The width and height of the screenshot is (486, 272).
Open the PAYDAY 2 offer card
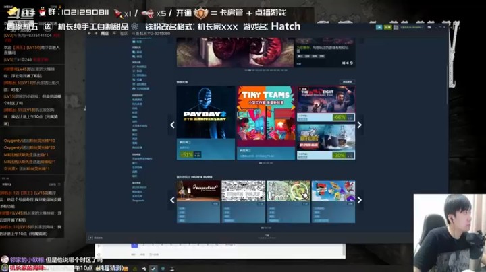(x=206, y=123)
